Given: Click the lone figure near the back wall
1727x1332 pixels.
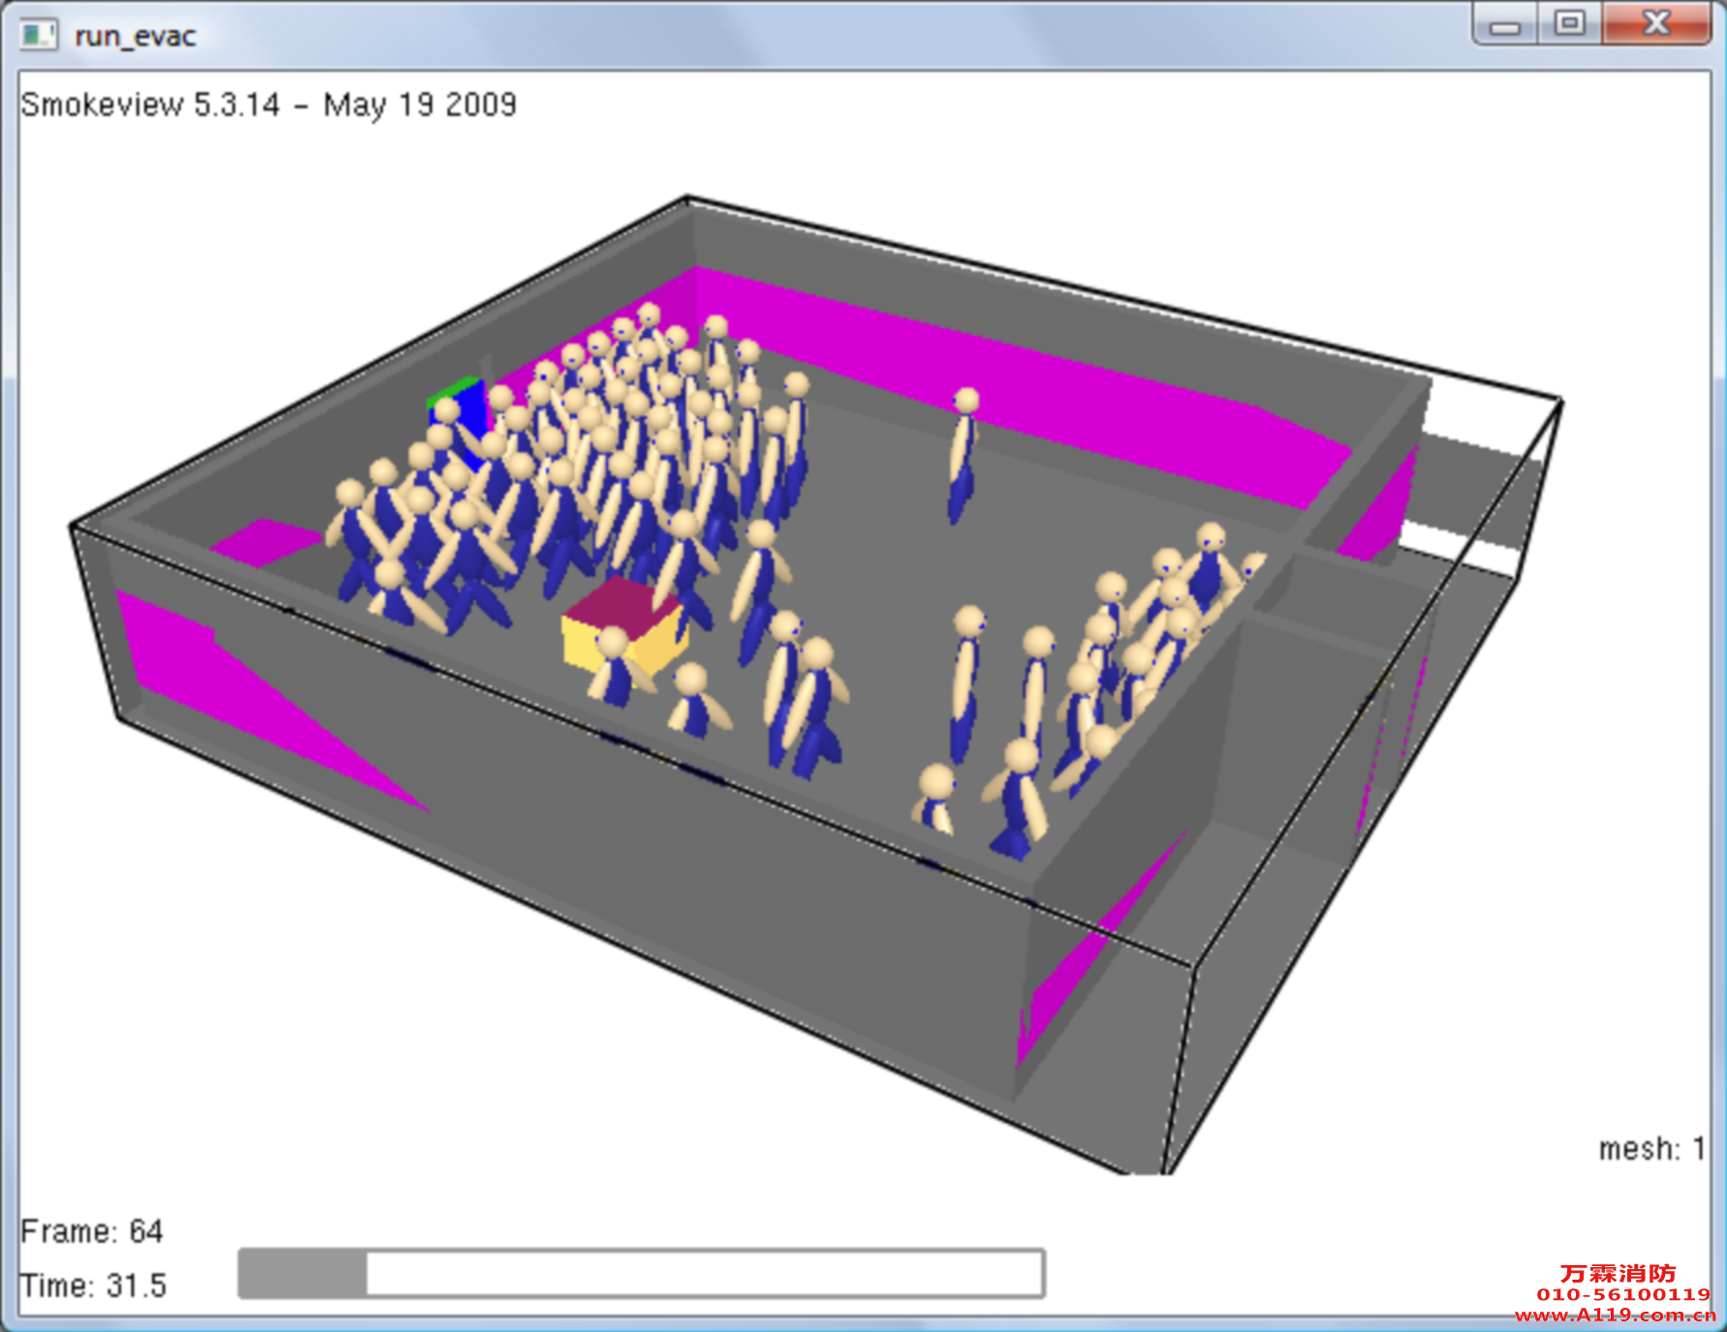Looking at the screenshot, I should (962, 454).
